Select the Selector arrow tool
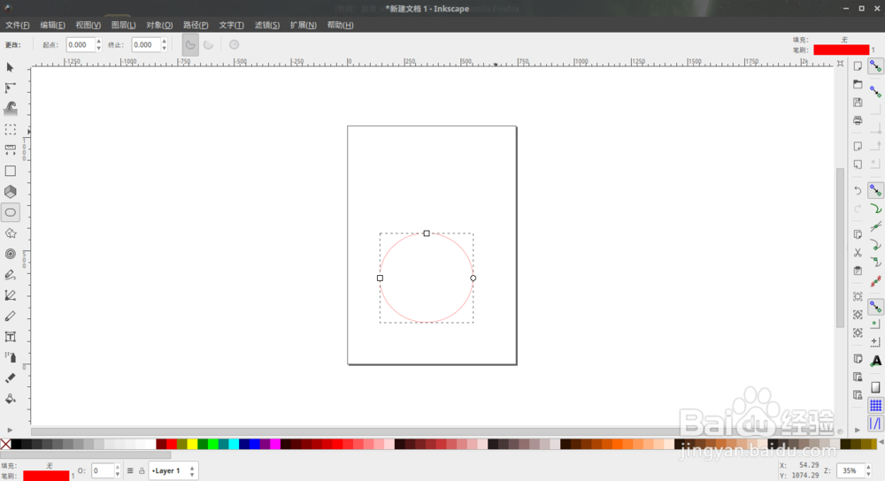 click(10, 68)
